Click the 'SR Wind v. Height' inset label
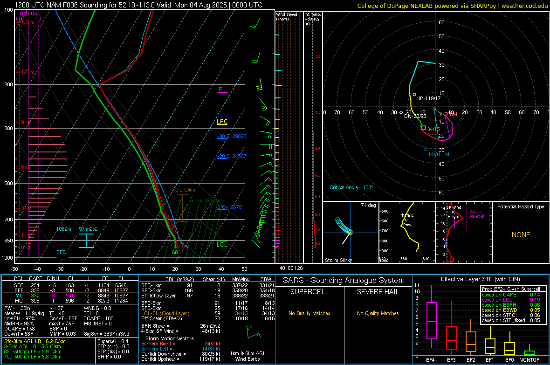This screenshot has width=550, height=365. point(454,212)
